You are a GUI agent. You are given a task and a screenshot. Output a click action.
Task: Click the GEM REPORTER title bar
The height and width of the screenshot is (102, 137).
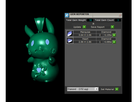[x=94, y=15]
